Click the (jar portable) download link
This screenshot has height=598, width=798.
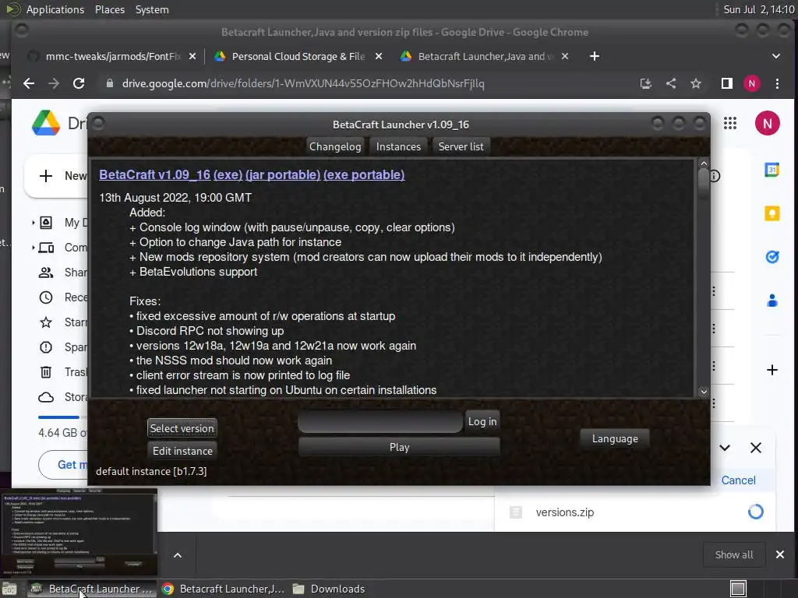pyautogui.click(x=283, y=174)
